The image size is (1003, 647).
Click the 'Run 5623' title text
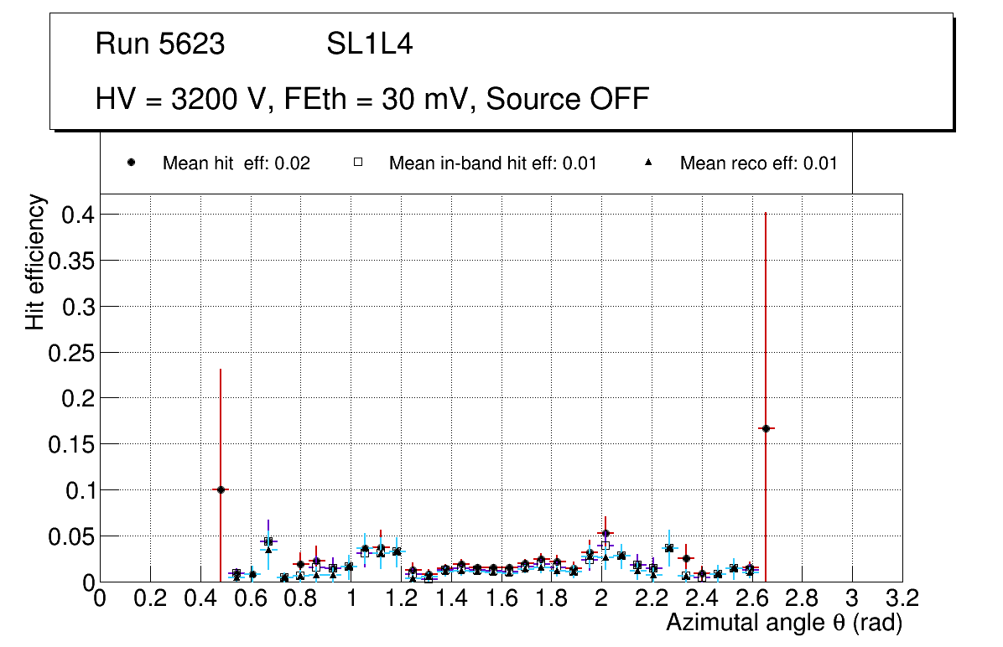click(160, 44)
